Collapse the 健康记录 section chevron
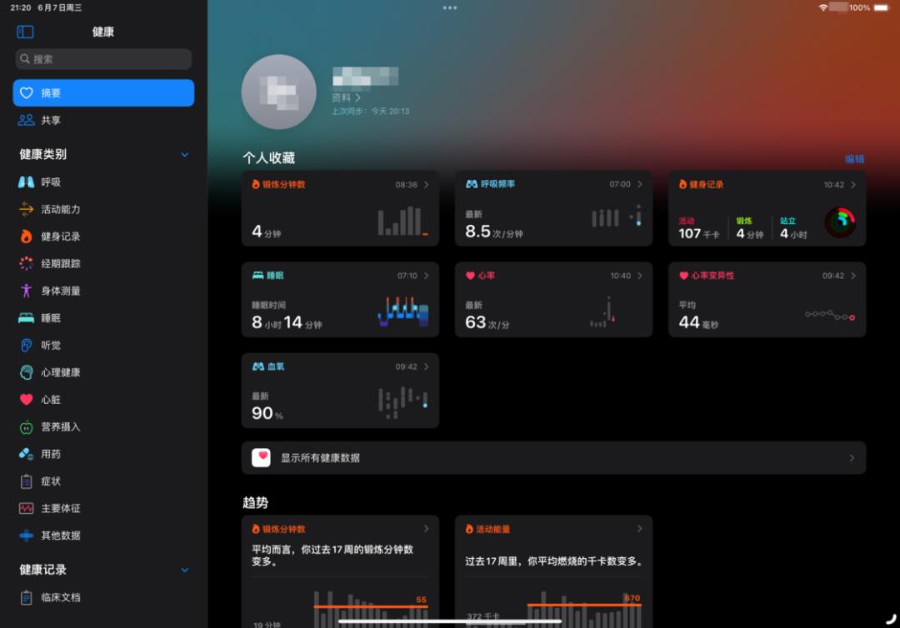 [185, 570]
